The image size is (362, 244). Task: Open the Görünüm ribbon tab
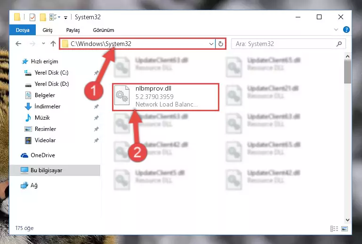pyautogui.click(x=104, y=30)
